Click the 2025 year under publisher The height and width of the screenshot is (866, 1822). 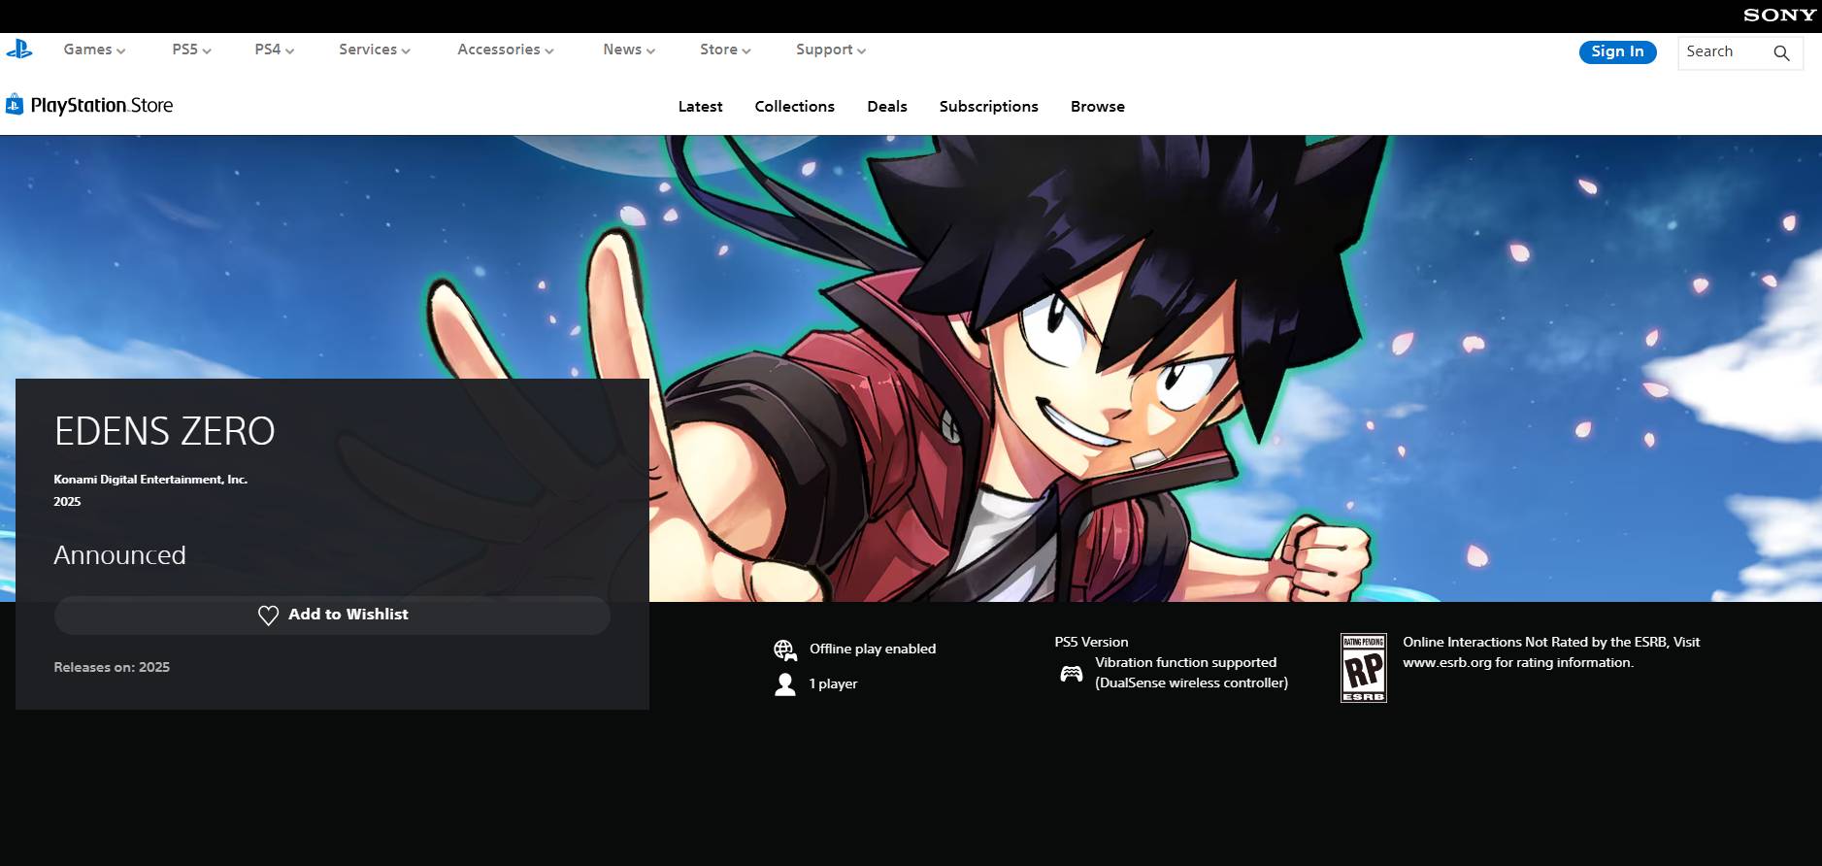point(67,502)
